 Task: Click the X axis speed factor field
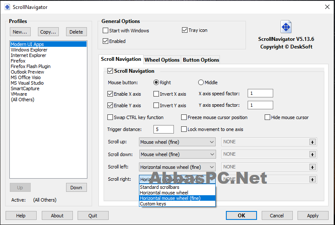click(260, 93)
